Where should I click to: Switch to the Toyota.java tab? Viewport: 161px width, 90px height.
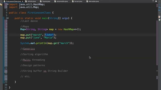[46, 1]
